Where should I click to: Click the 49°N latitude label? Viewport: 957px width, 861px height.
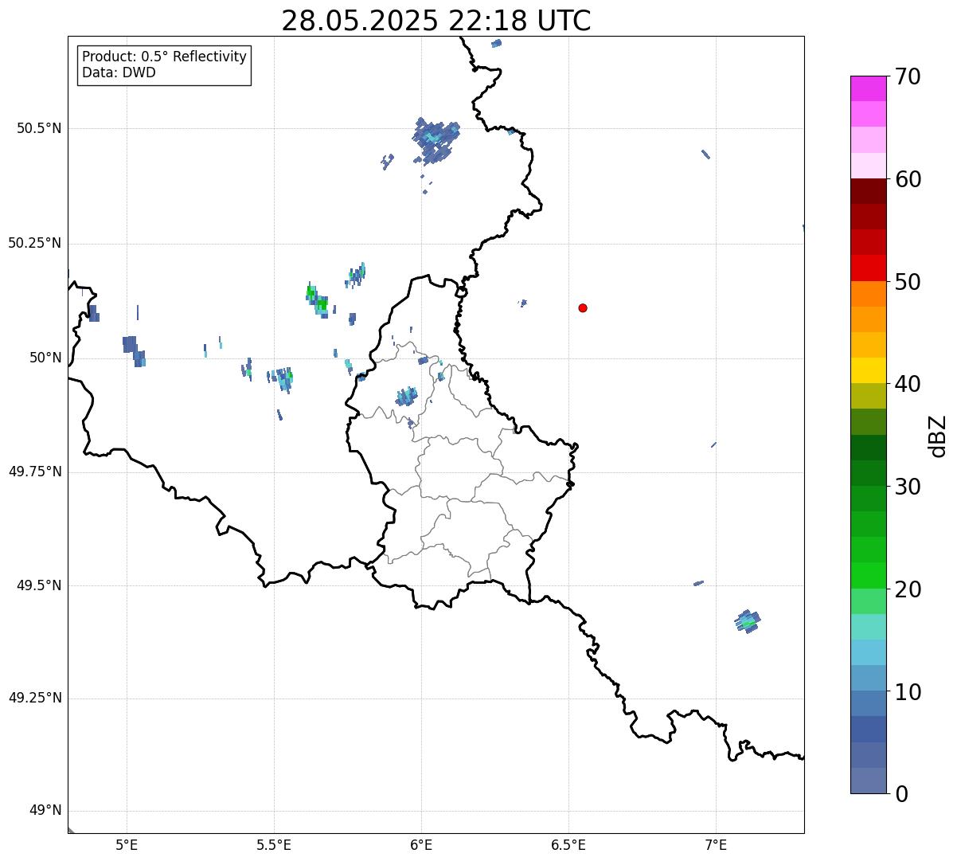(45, 811)
